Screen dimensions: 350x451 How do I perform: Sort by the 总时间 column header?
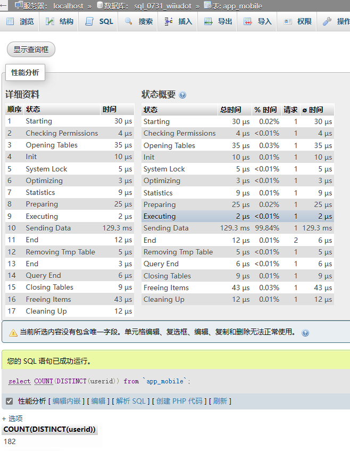pyautogui.click(x=230, y=110)
